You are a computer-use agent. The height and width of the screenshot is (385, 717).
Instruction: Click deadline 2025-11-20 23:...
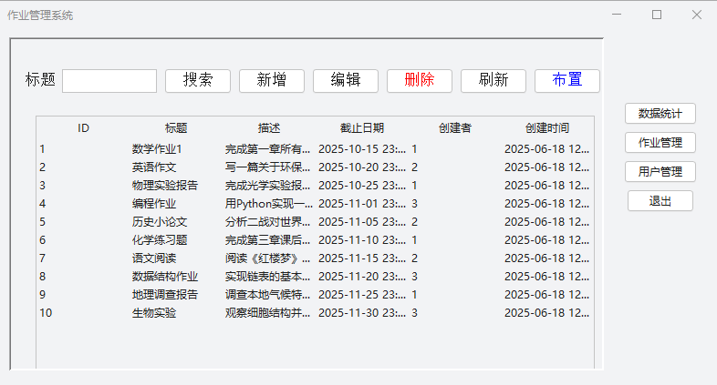[x=362, y=277]
